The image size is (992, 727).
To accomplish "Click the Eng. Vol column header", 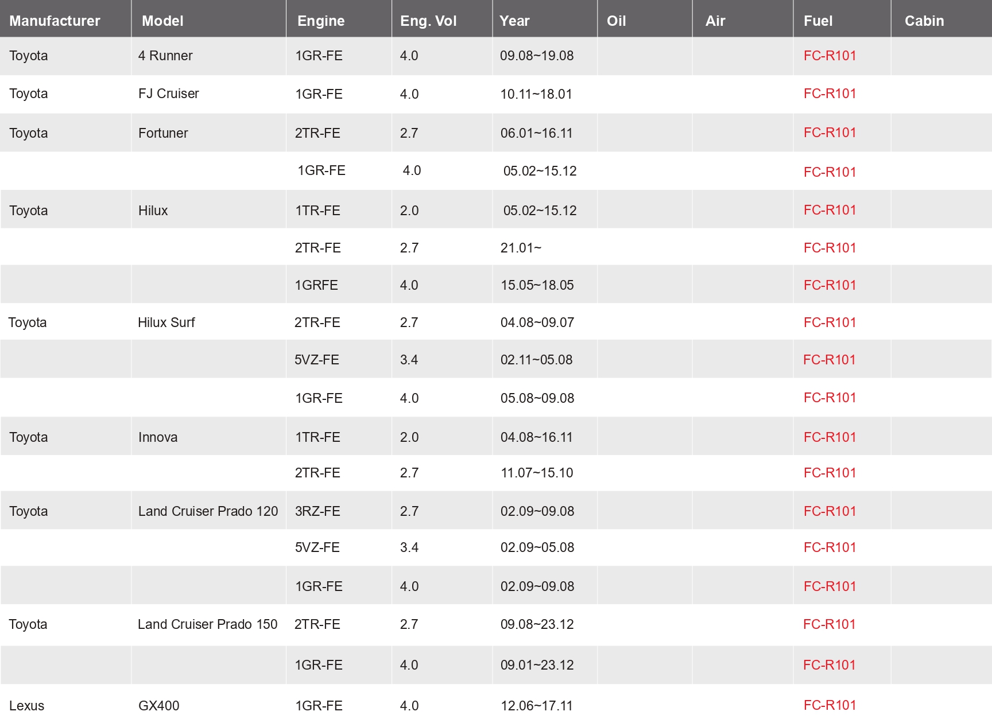I will [428, 21].
